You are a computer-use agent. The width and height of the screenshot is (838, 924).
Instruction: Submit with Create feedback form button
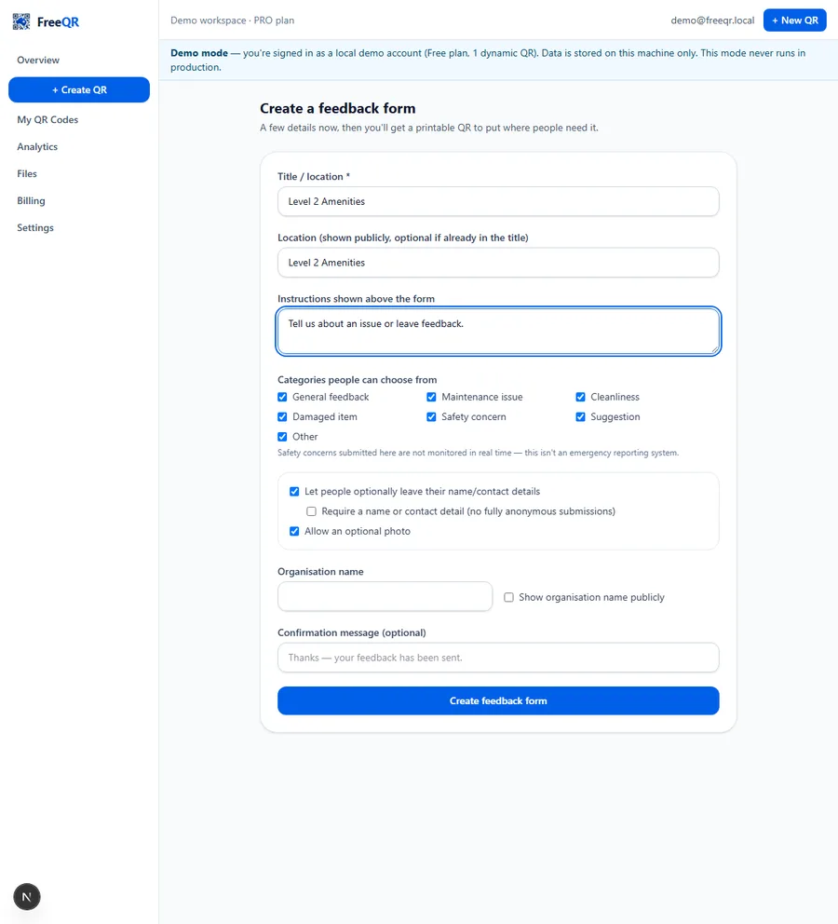[498, 700]
